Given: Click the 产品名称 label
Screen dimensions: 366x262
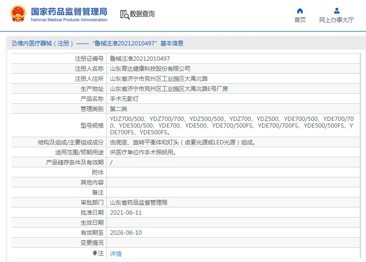Looking at the screenshot, I should coord(92,99).
